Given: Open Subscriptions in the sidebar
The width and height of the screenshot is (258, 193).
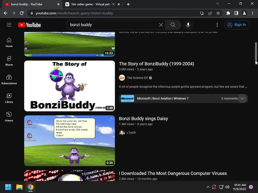Looking at the screenshot, I should coord(9,80).
